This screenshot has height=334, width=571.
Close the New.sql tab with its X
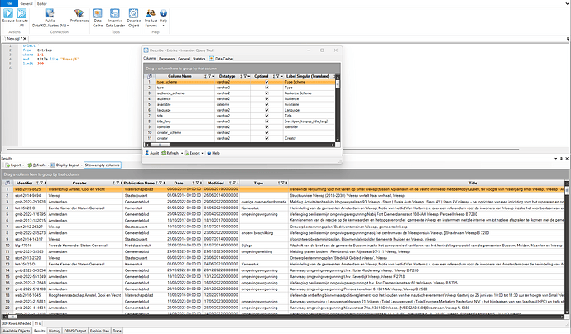25,39
